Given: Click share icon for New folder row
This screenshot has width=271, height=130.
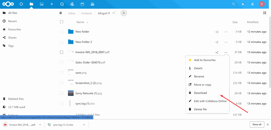Looking at the screenshot, I should 217,32.
